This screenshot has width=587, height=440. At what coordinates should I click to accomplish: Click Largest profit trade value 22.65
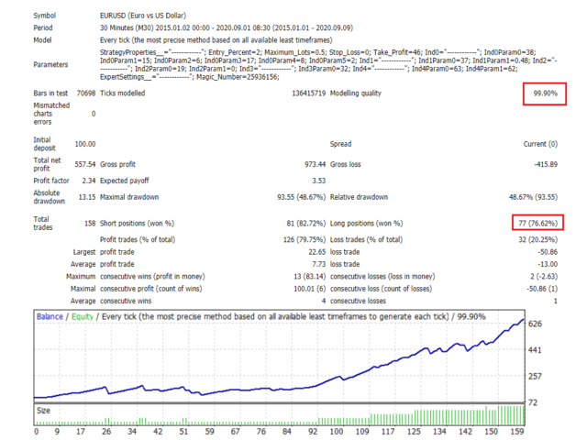[x=317, y=252]
